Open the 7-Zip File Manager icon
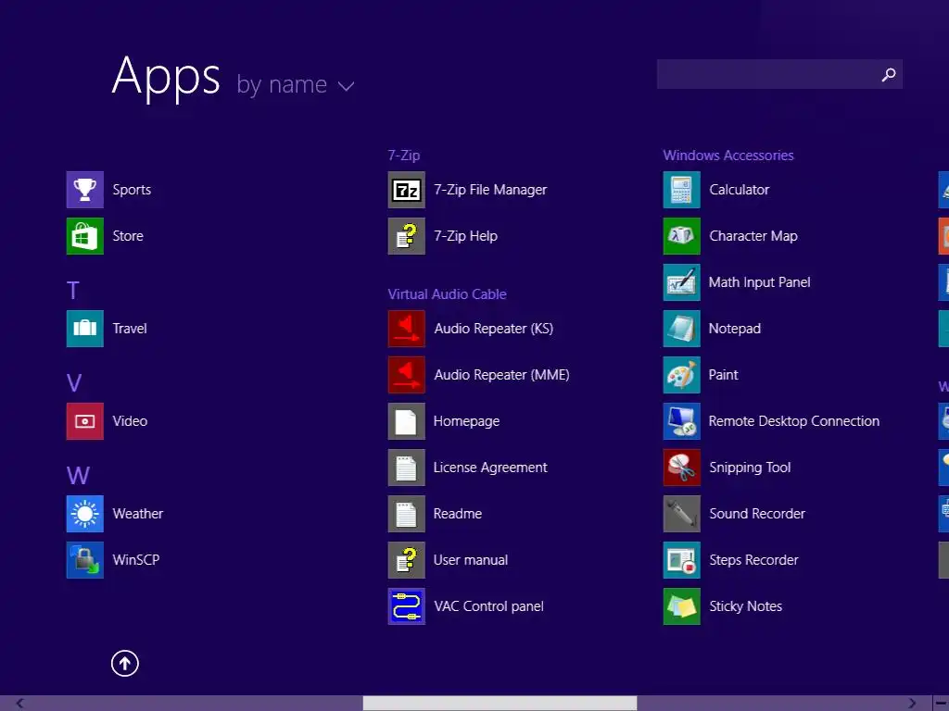This screenshot has width=949, height=711. [x=406, y=190]
